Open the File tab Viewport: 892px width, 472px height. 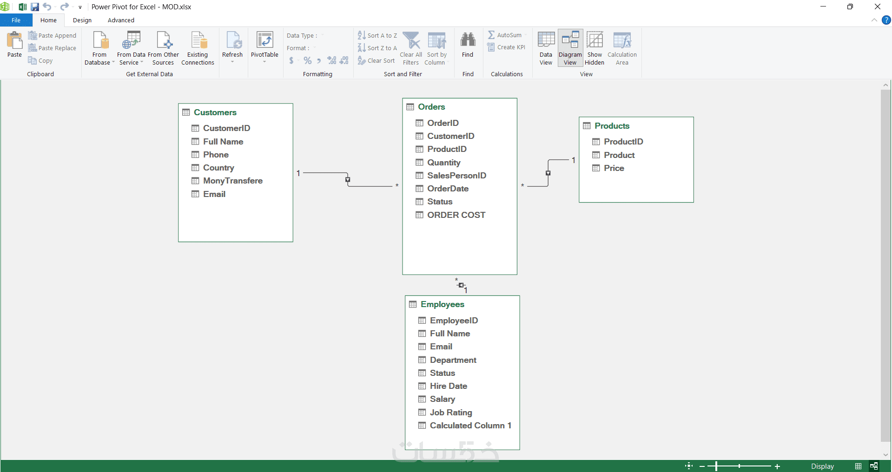pyautogui.click(x=16, y=20)
